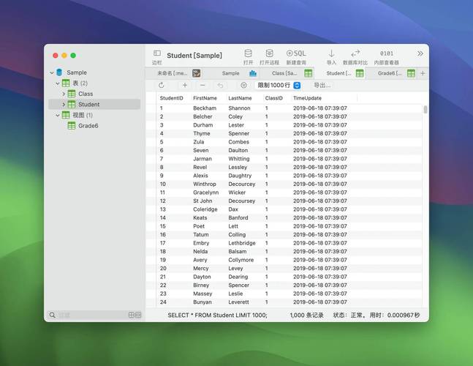Click the table's vertical scrollbar
The width and height of the screenshot is (473, 366).
[x=425, y=110]
